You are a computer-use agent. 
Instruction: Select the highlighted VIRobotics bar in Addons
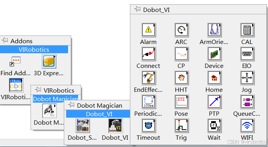pos(34,49)
